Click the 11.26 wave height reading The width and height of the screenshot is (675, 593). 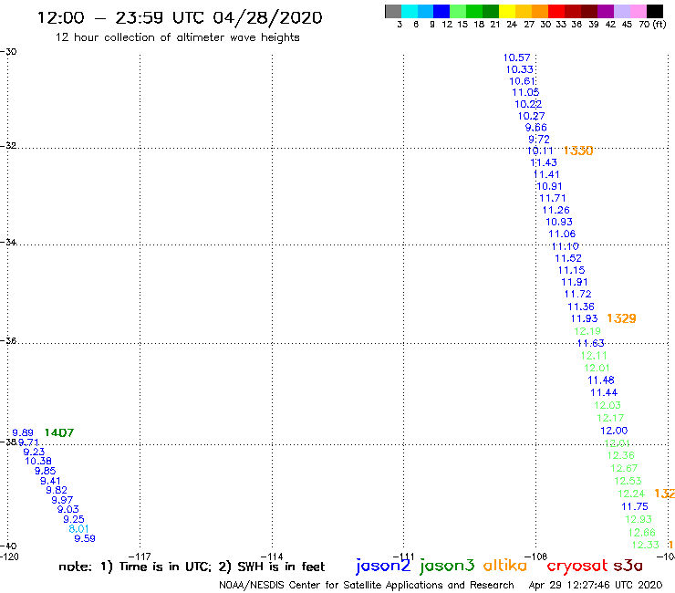[x=556, y=210]
